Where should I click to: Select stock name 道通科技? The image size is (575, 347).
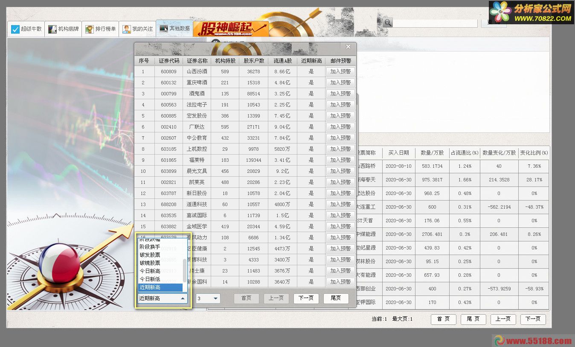click(x=197, y=204)
